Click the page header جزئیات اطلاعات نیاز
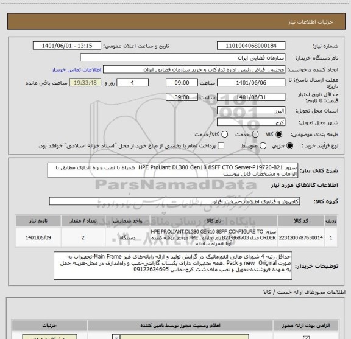This screenshot has height=339, width=351. click(x=311, y=22)
